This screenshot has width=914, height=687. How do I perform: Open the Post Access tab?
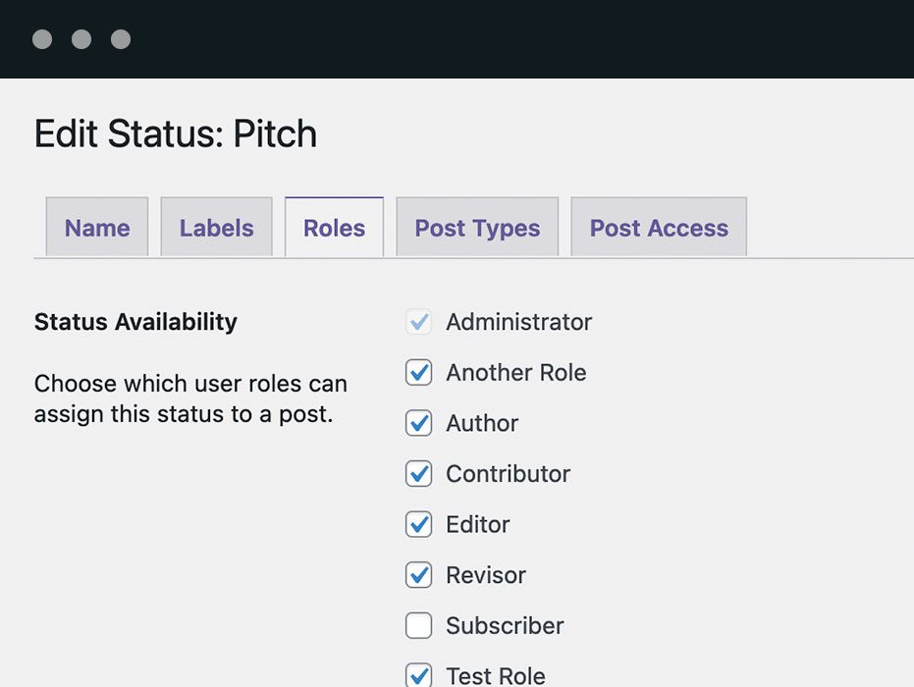click(659, 228)
